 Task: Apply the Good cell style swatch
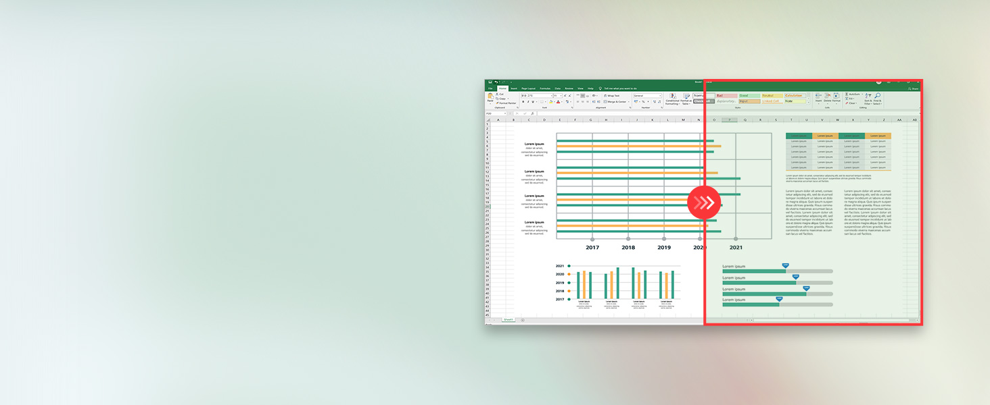[749, 96]
